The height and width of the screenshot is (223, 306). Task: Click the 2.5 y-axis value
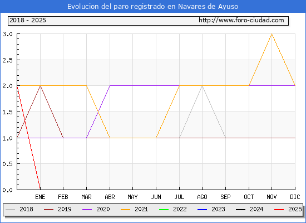(x=7, y=60)
